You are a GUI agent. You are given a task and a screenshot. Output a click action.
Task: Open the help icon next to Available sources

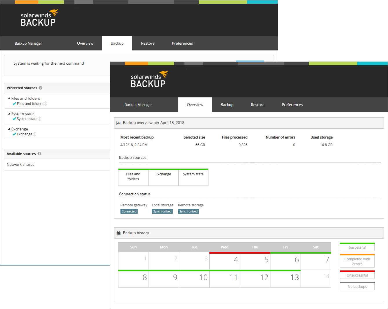click(x=39, y=154)
